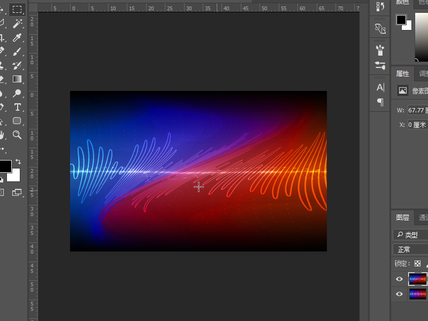Swap foreground and background colors arrow

click(x=18, y=161)
